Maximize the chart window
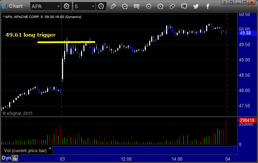 click(245, 2)
